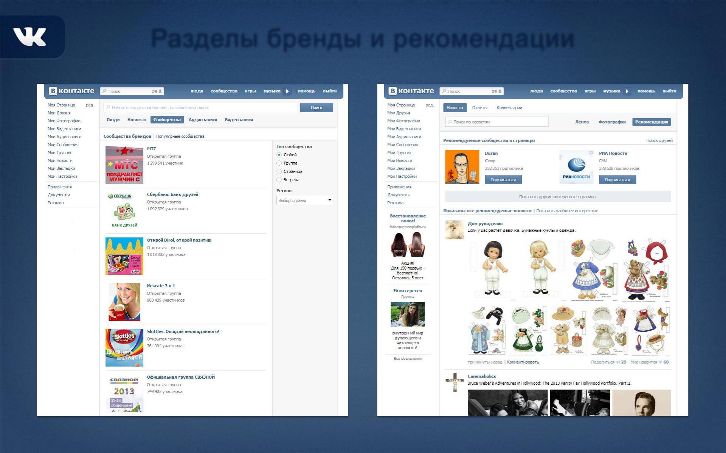Click Показать другие интересные страницы bar
The width and height of the screenshot is (726, 453).
click(x=558, y=197)
